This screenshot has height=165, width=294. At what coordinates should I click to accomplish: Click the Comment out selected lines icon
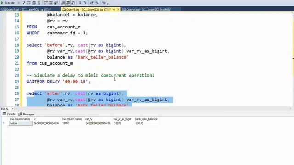pyautogui.click(x=80, y=3)
